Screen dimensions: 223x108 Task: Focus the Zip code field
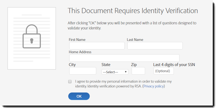(x=138, y=71)
